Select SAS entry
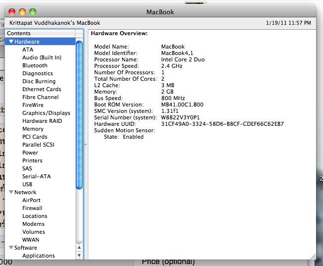 (27, 168)
